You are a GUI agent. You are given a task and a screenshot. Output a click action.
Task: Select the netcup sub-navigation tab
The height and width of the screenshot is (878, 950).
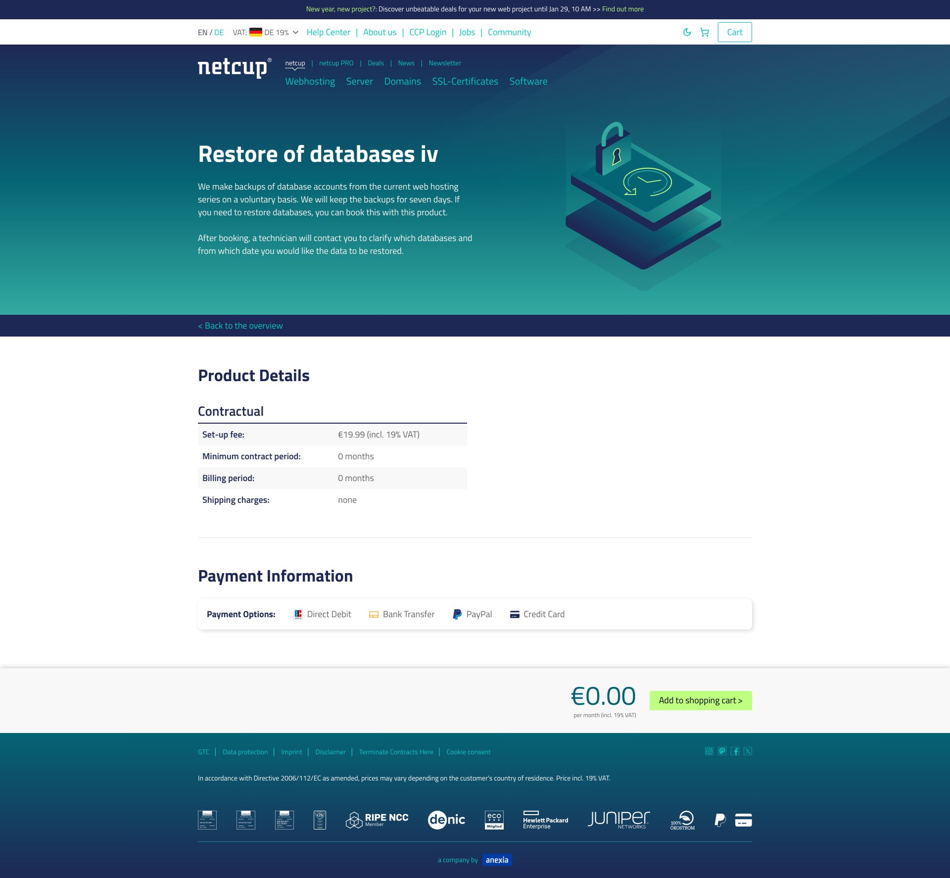pyautogui.click(x=295, y=63)
